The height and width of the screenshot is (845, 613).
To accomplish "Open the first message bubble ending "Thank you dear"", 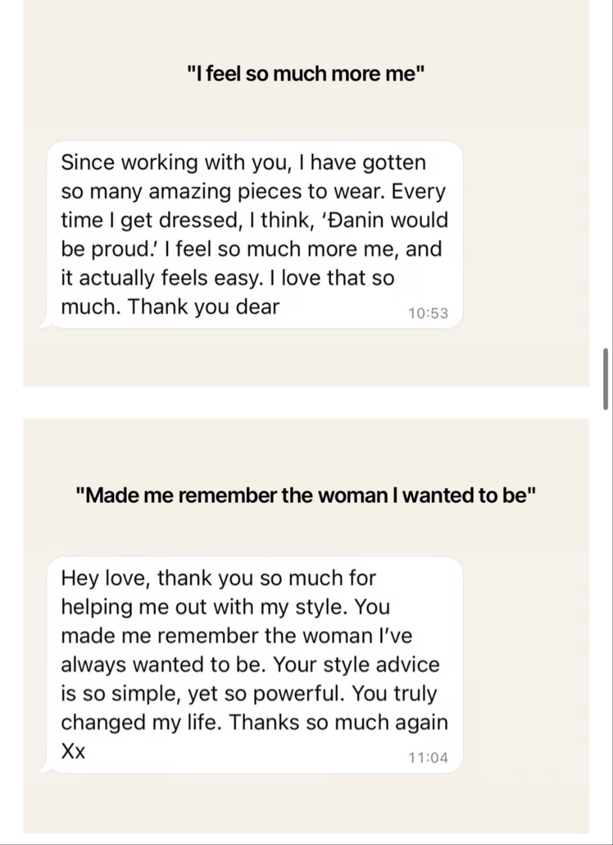I will [250, 235].
